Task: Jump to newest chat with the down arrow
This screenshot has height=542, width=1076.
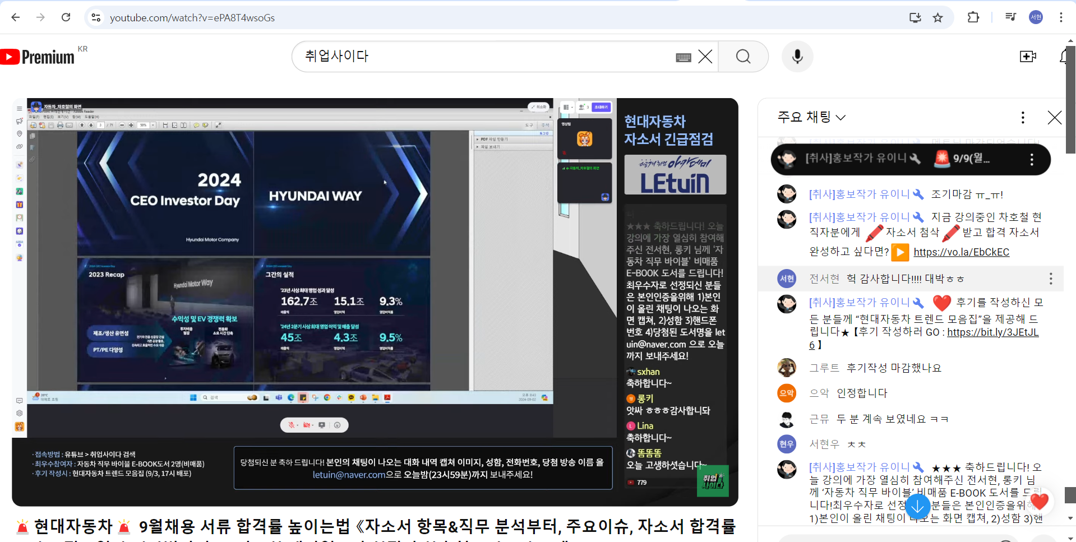Action: tap(918, 507)
